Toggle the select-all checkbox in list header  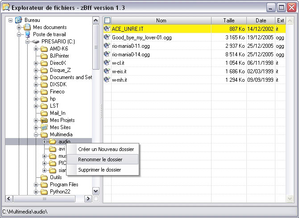pyautogui.click(x=108, y=20)
